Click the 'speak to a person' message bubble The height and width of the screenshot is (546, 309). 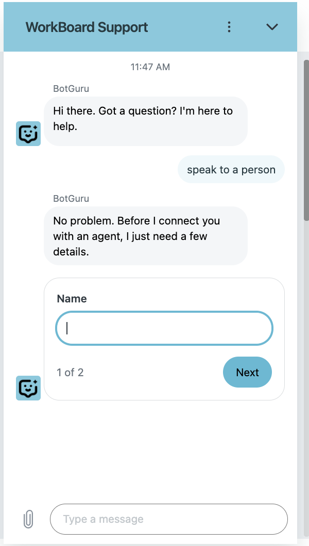pos(231,169)
